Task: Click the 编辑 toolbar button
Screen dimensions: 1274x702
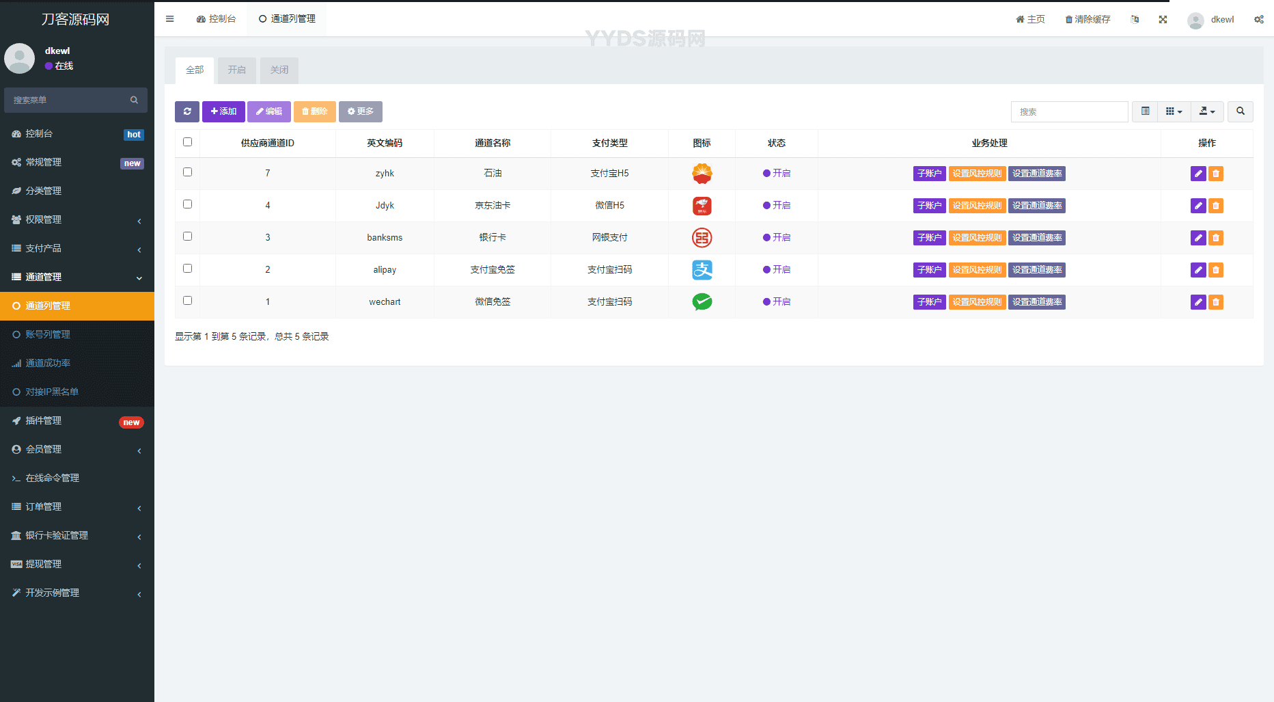Action: point(269,111)
